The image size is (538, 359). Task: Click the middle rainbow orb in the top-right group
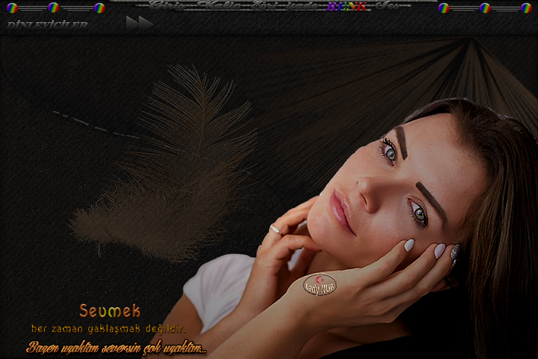point(485,8)
